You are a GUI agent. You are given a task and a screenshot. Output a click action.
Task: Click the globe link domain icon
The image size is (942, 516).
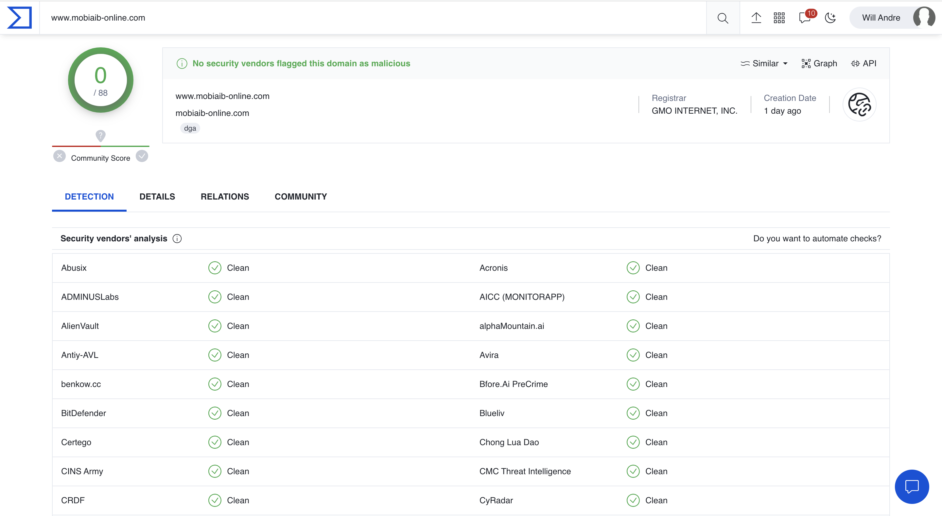(859, 105)
